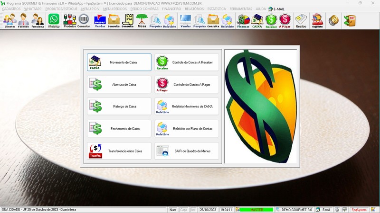Open the Mesa table icon
The width and height of the screenshot is (380, 213).
coord(142,21)
